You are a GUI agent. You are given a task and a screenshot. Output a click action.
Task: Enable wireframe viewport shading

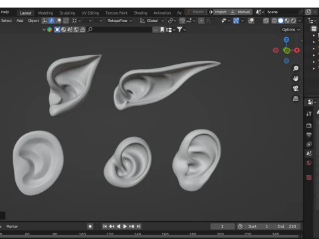coord(274,21)
